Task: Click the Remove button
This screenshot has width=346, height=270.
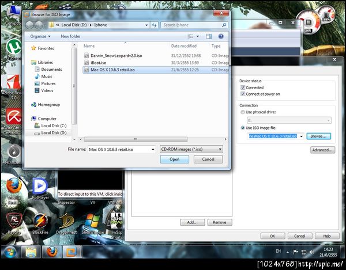Action: [x=220, y=222]
